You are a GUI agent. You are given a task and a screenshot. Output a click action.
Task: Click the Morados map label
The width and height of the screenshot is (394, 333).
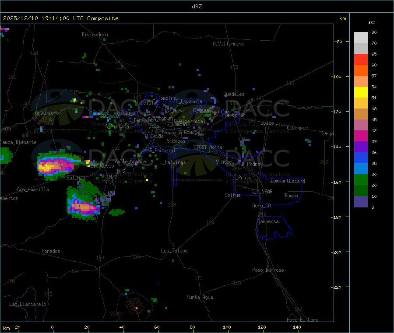[51, 251]
